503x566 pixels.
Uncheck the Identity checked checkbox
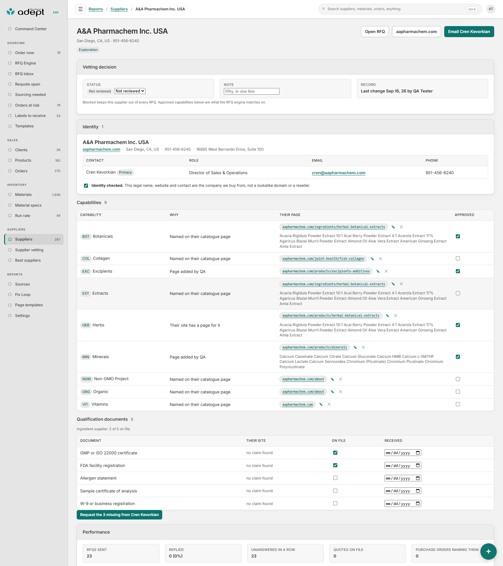86,186
